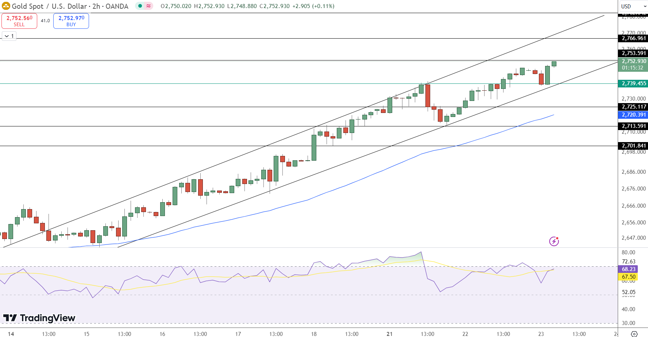Click the 2,753.591 price label
This screenshot has width=648, height=337.
(633, 53)
